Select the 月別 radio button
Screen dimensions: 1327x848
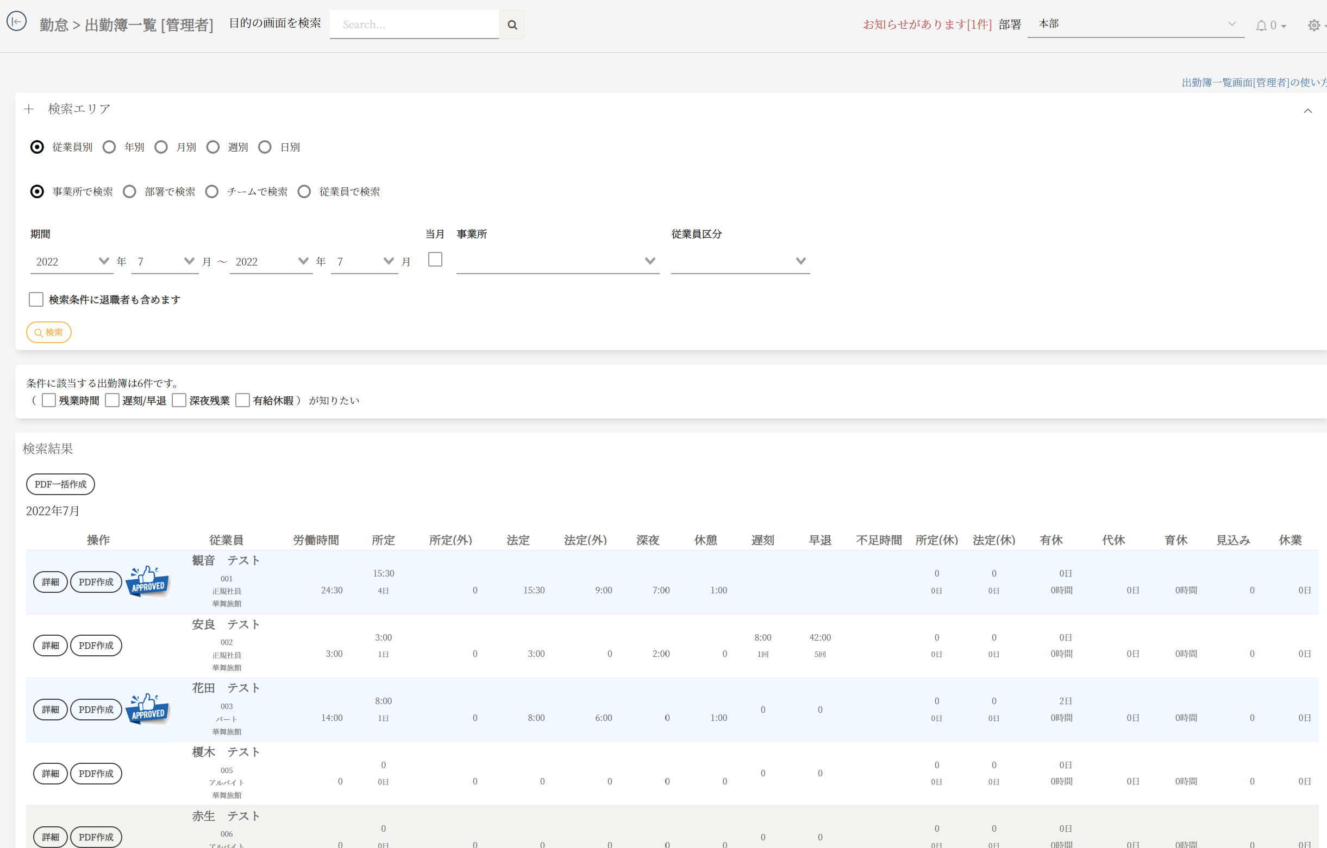161,147
